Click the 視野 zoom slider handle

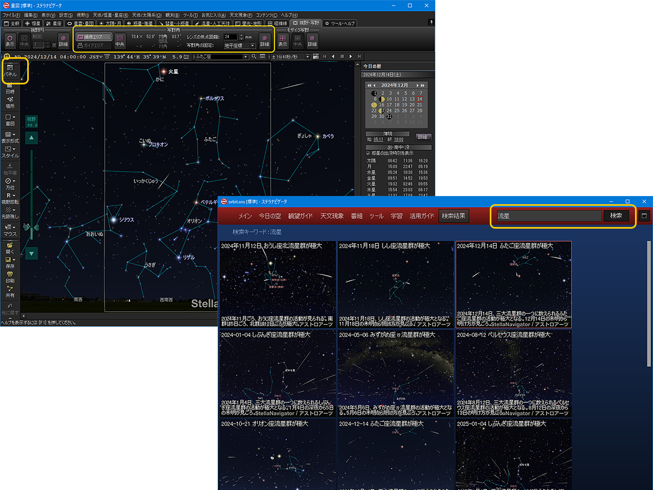[x=32, y=227]
